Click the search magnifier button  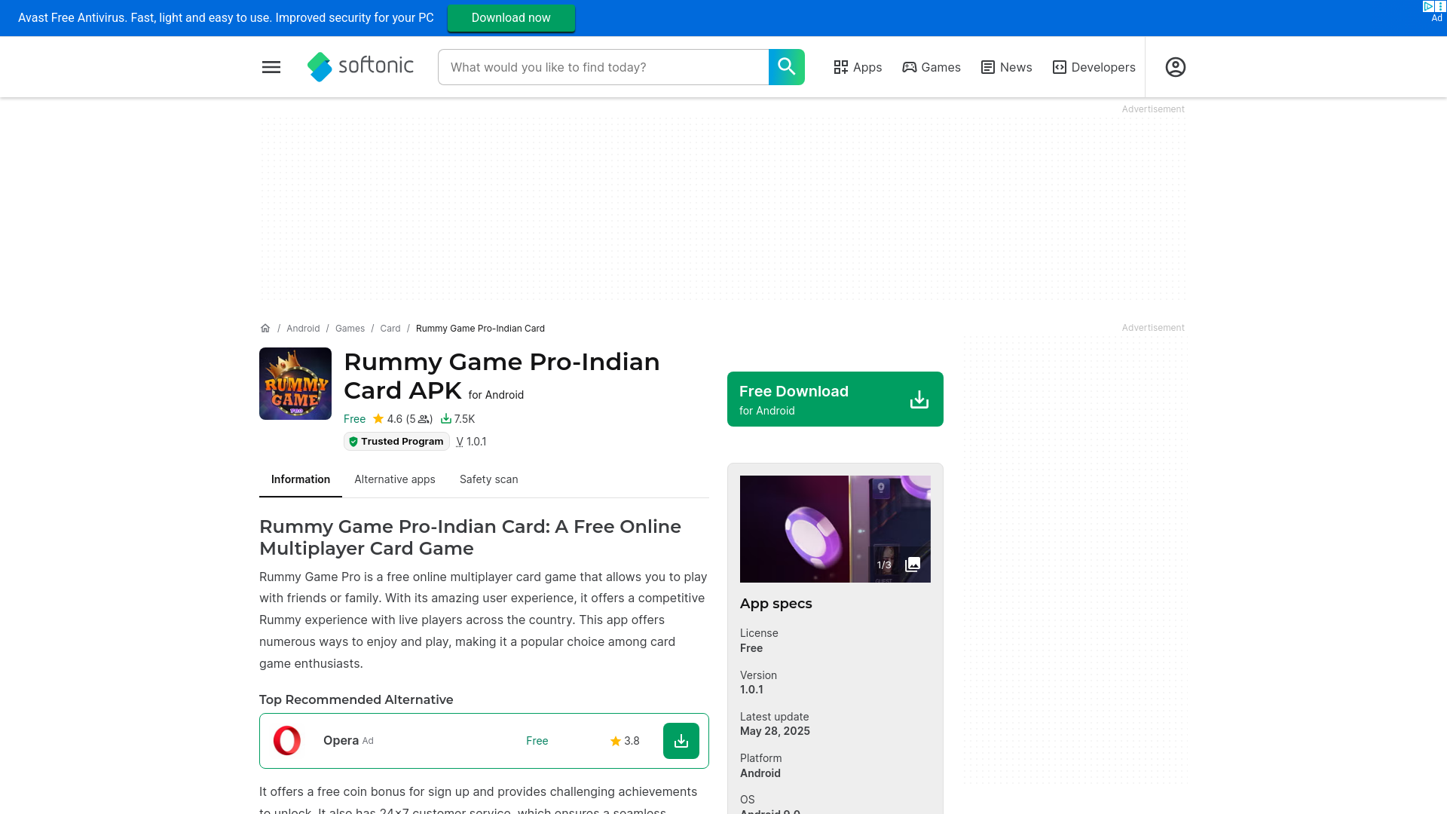coord(786,67)
